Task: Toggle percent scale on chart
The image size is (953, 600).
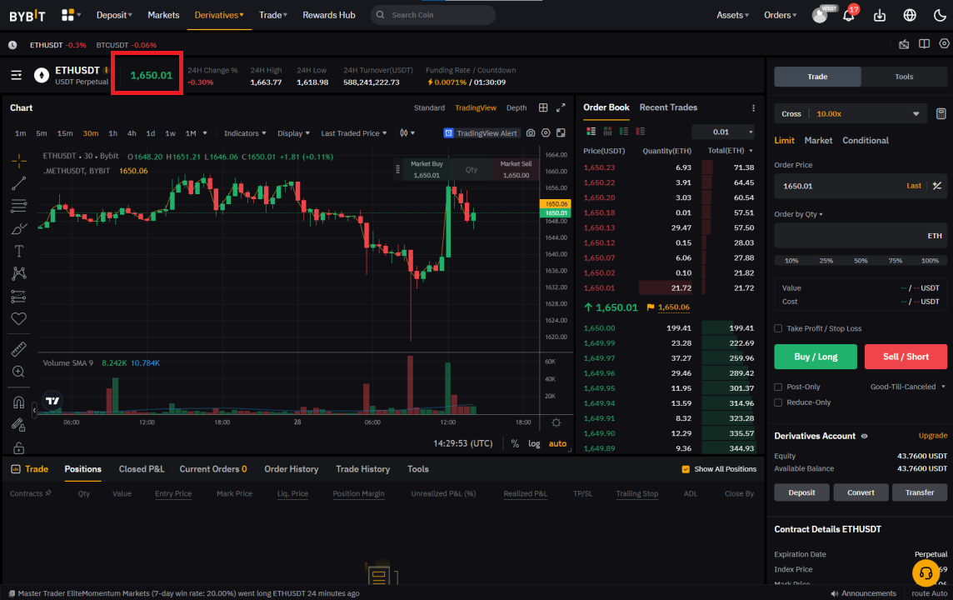Action: point(515,444)
